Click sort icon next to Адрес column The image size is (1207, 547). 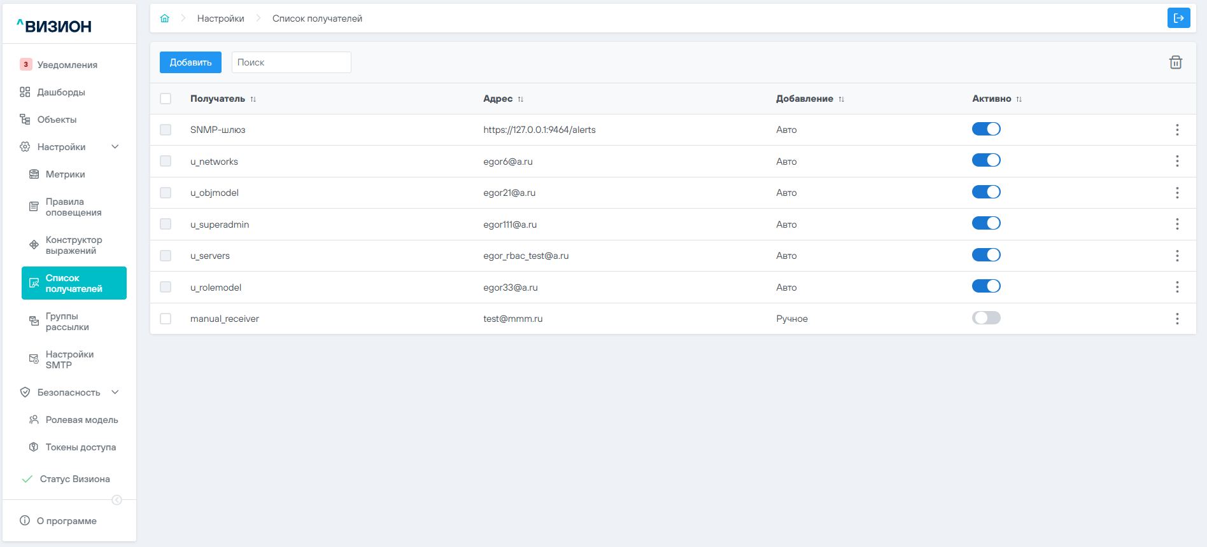pyautogui.click(x=521, y=99)
